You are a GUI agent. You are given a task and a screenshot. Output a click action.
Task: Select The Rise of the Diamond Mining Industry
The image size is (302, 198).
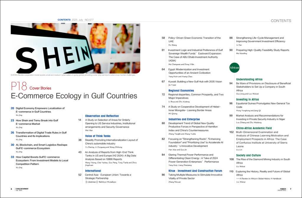[x=263, y=161]
